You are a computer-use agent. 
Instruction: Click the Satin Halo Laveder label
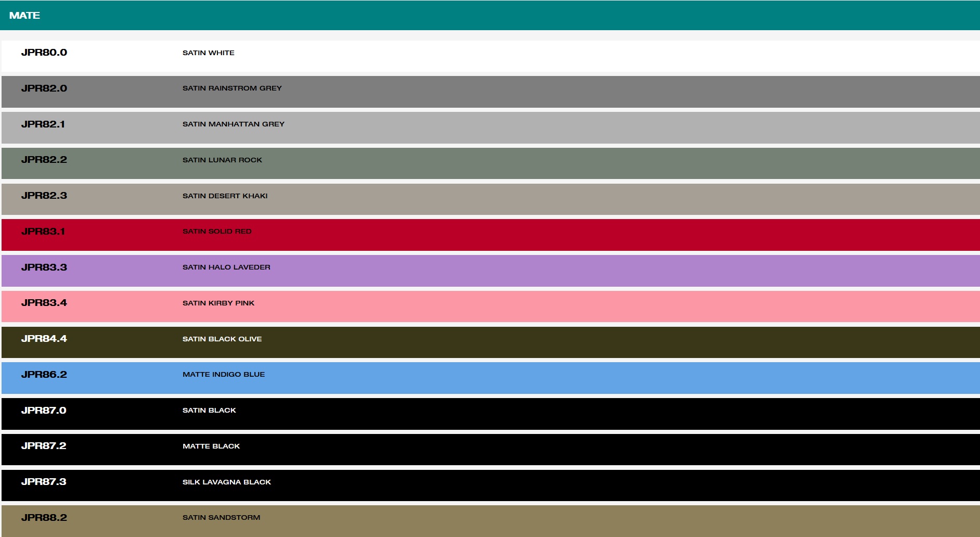pos(226,267)
